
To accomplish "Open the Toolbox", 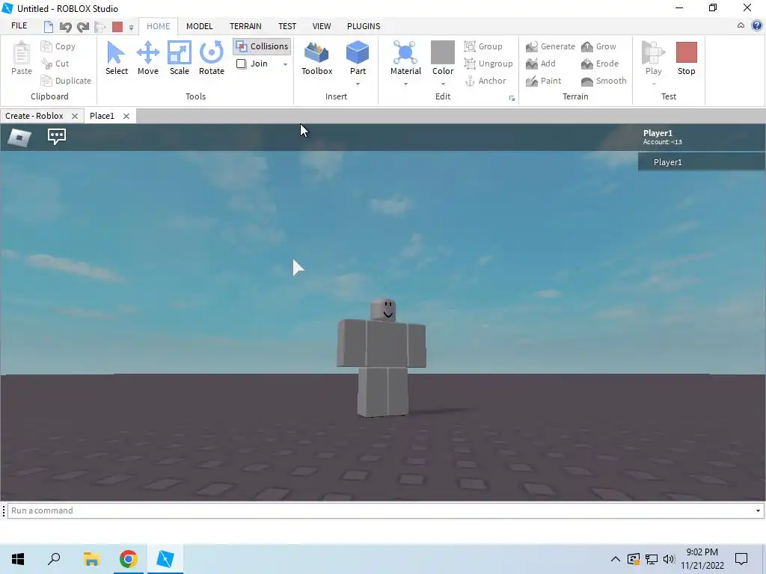I will pos(316,58).
